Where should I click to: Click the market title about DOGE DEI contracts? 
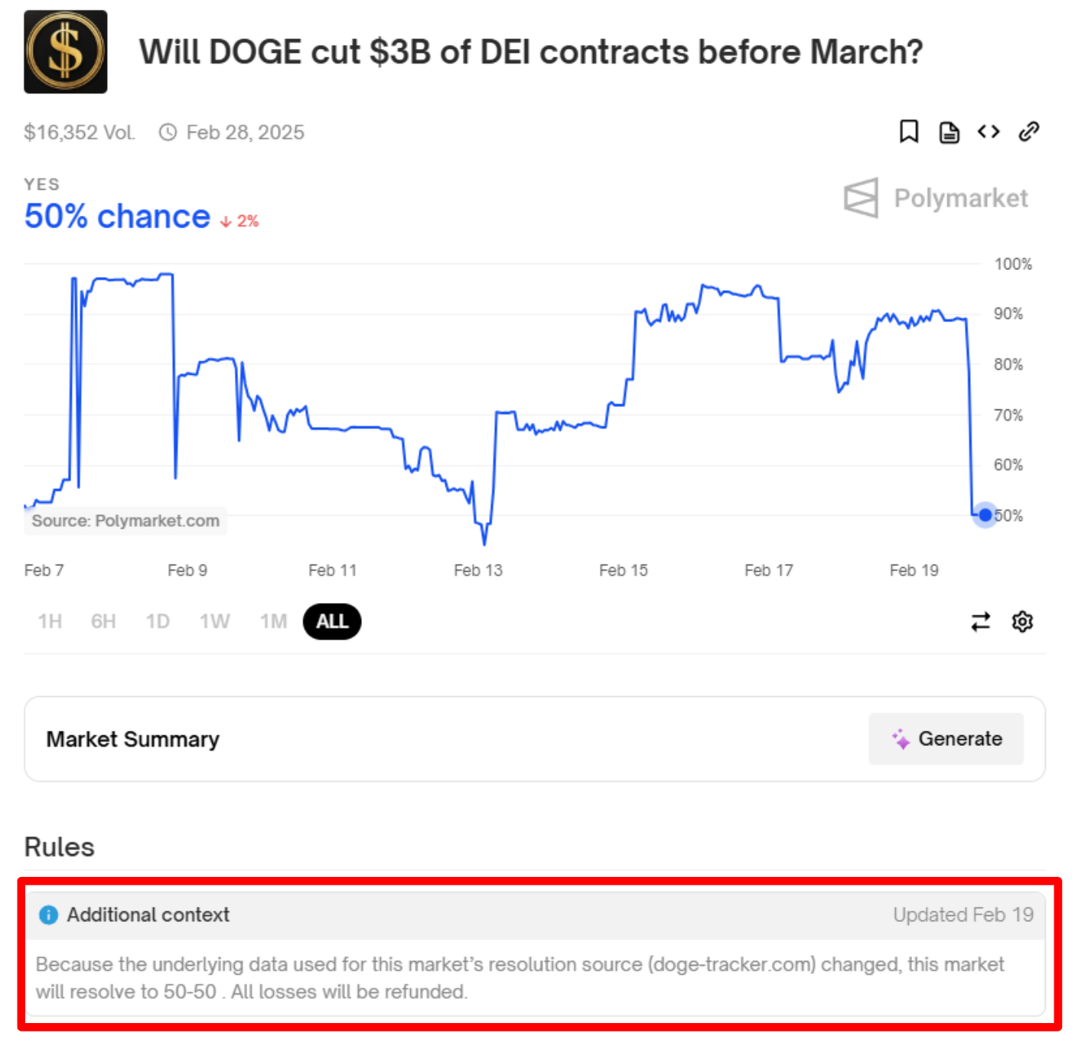[x=530, y=52]
